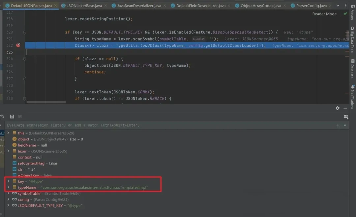Open the Maven tool window
356x217 pixels.
(x=352, y=12)
